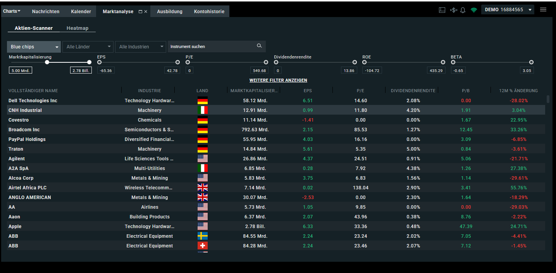
Task: Click the magnifier in Instrument suchen field
Action: pos(259,45)
